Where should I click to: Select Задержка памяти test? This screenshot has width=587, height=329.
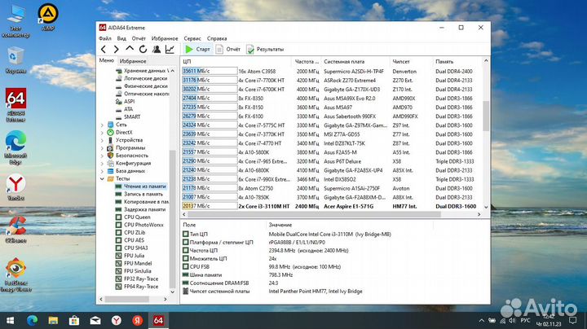click(140, 209)
